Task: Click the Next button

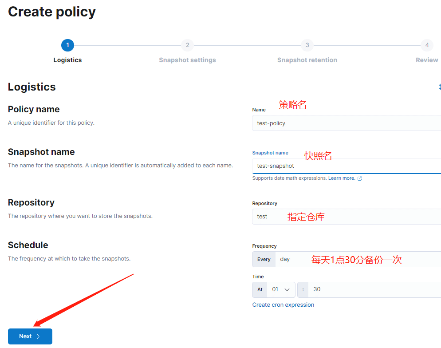Action: tap(30, 336)
